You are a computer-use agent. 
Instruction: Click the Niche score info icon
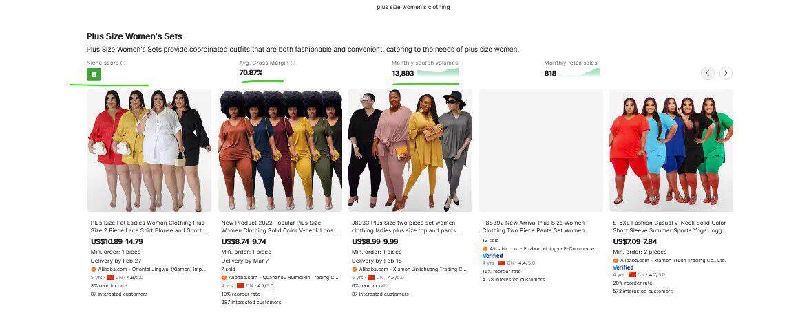pyautogui.click(x=123, y=63)
